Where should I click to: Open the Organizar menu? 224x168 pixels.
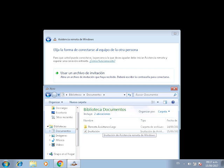click(56, 102)
